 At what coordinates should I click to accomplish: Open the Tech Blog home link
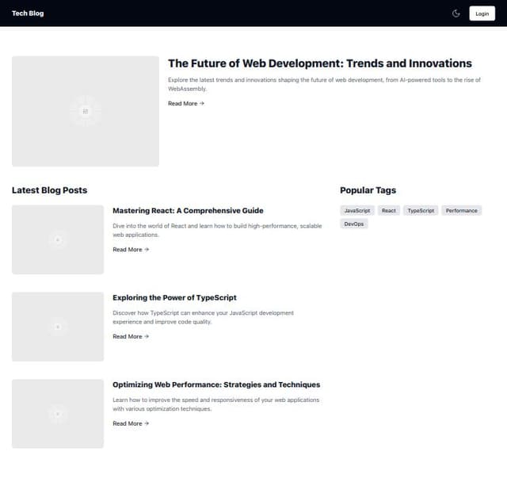[28, 13]
